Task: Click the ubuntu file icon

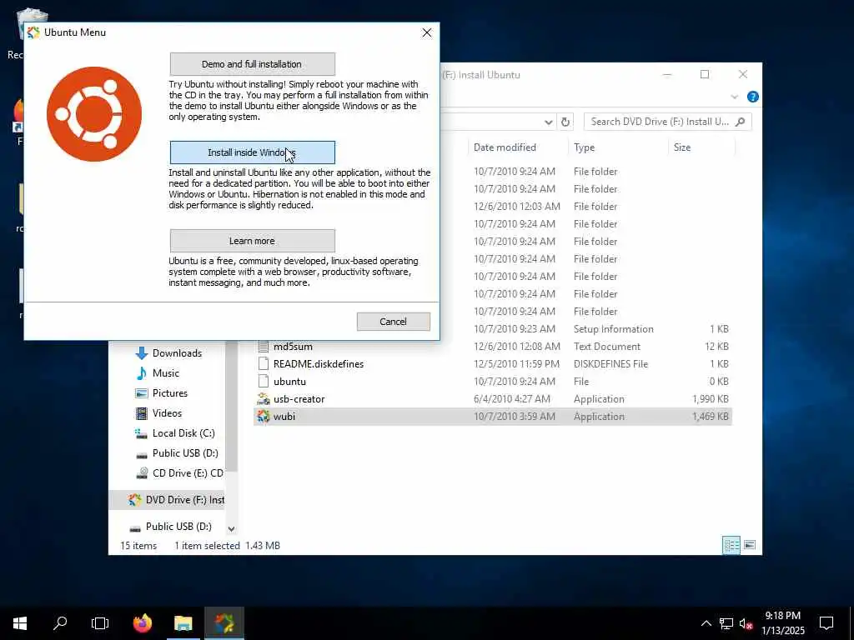Action: [x=264, y=382]
